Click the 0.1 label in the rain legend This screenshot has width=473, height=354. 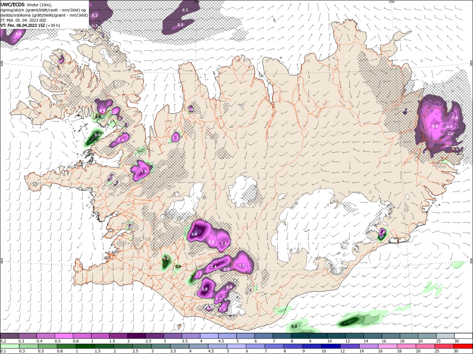click(3, 351)
